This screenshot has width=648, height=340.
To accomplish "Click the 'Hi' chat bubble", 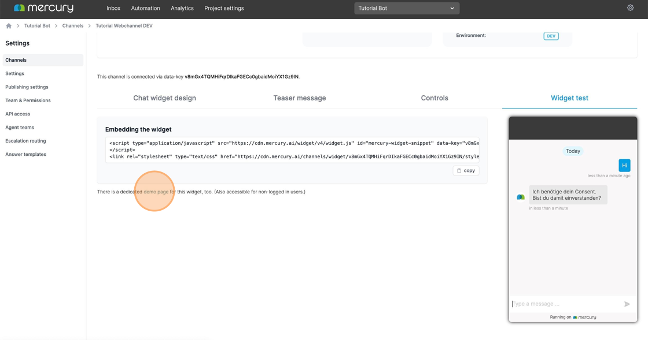I will 624,165.
